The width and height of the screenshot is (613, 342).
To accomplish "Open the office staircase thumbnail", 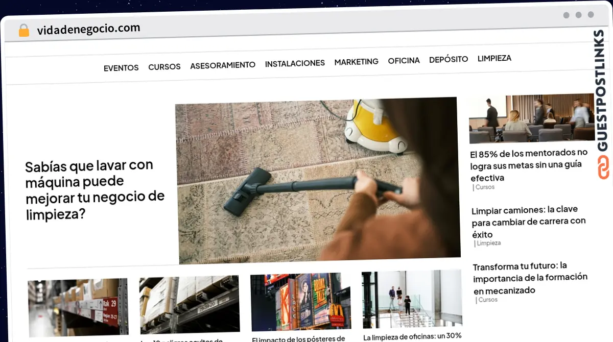I will coord(412,300).
